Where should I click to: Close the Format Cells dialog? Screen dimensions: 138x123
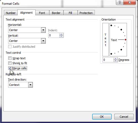(x=130, y=2)
